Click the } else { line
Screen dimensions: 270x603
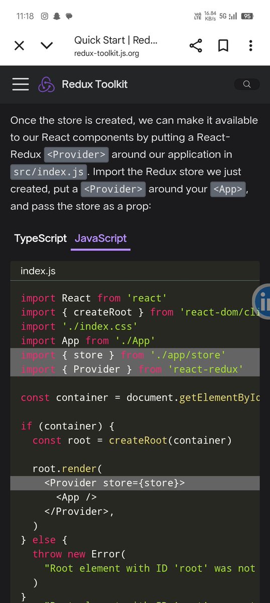pyautogui.click(x=44, y=540)
